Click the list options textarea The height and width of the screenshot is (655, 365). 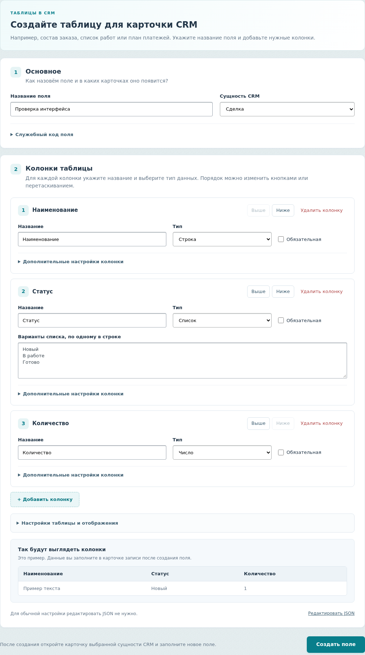tap(182, 361)
